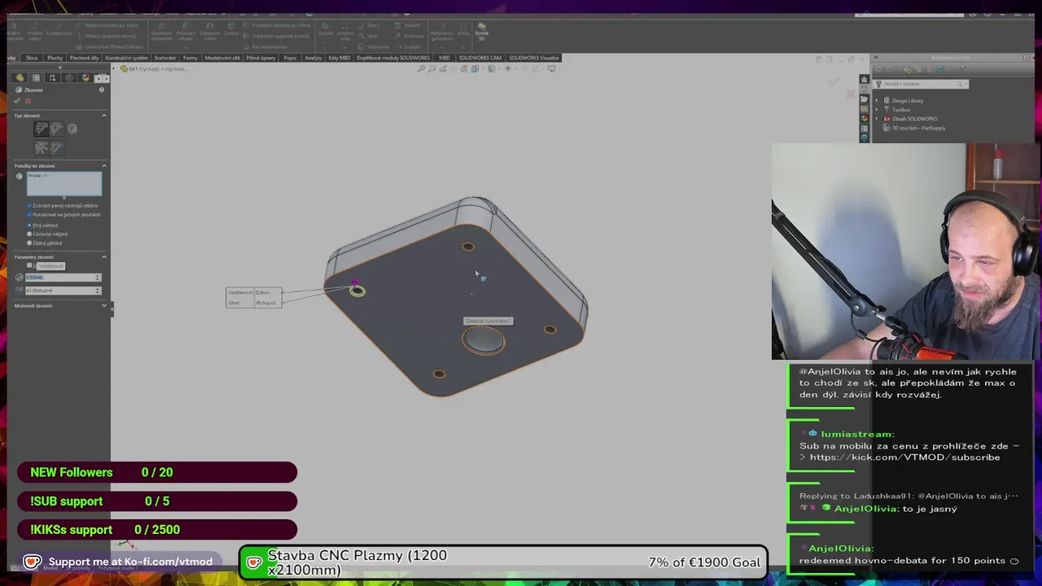Screen dimensions: 1042x586
Task: Click Zoom to area in view toolbar
Action: click(431, 68)
